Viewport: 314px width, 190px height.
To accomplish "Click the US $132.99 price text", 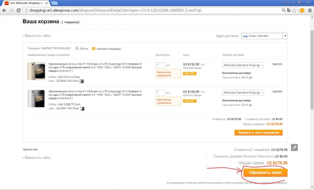I will 191,64.
